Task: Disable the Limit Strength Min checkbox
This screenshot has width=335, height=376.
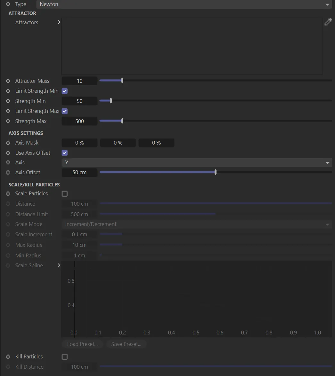Action: click(x=65, y=91)
